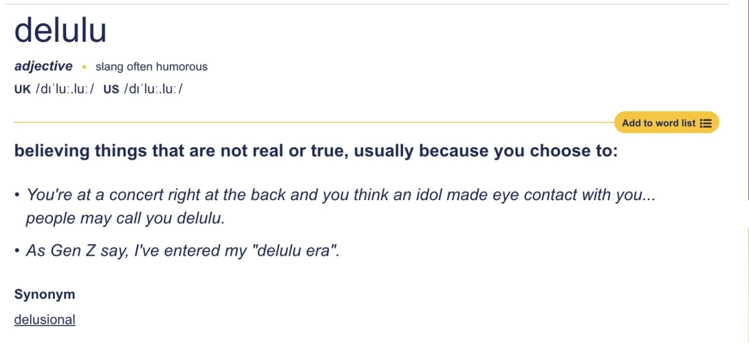Click the yellow dot after 'adjective'
The height and width of the screenshot is (343, 749).
coord(84,67)
